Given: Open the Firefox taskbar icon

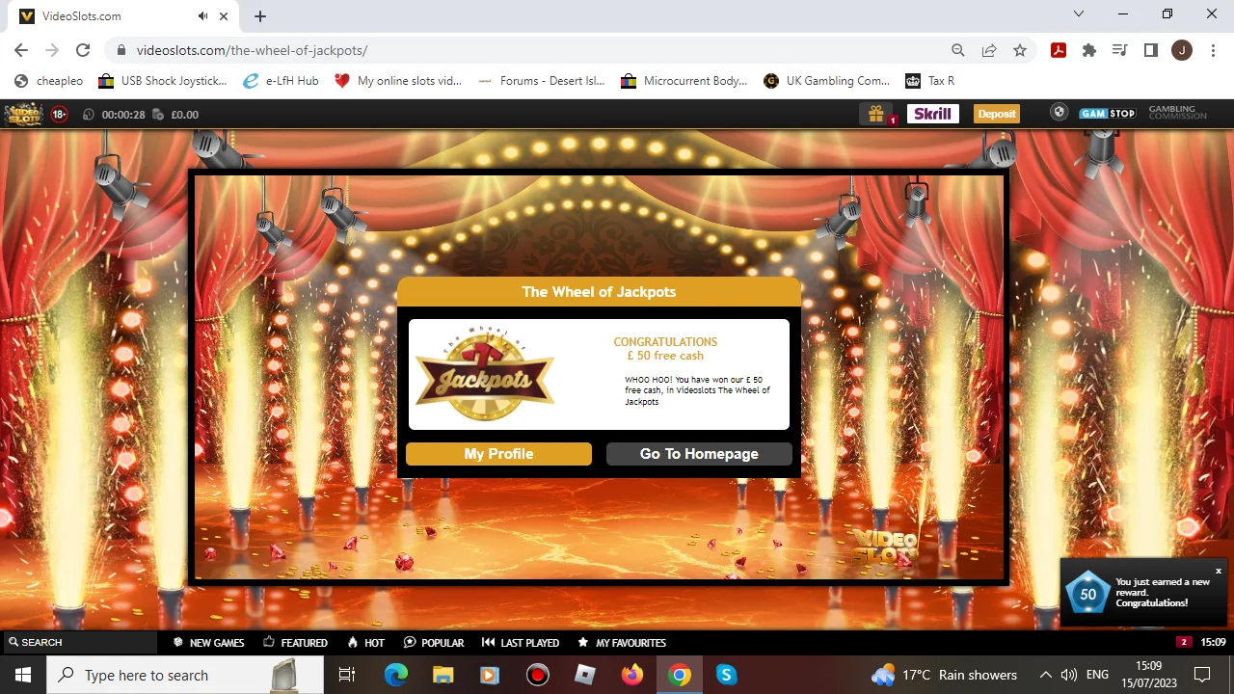Looking at the screenshot, I should click(632, 675).
